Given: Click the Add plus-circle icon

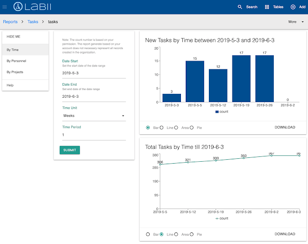Looking at the screenshot, I should 293,7.
